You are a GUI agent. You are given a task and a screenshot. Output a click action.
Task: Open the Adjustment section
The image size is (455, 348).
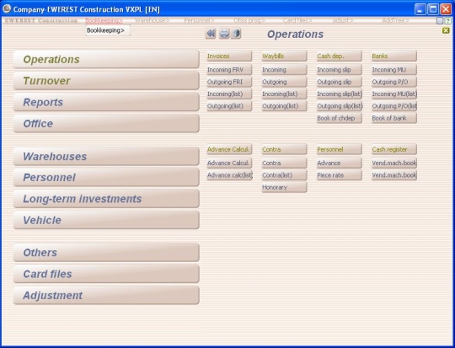coord(106,295)
